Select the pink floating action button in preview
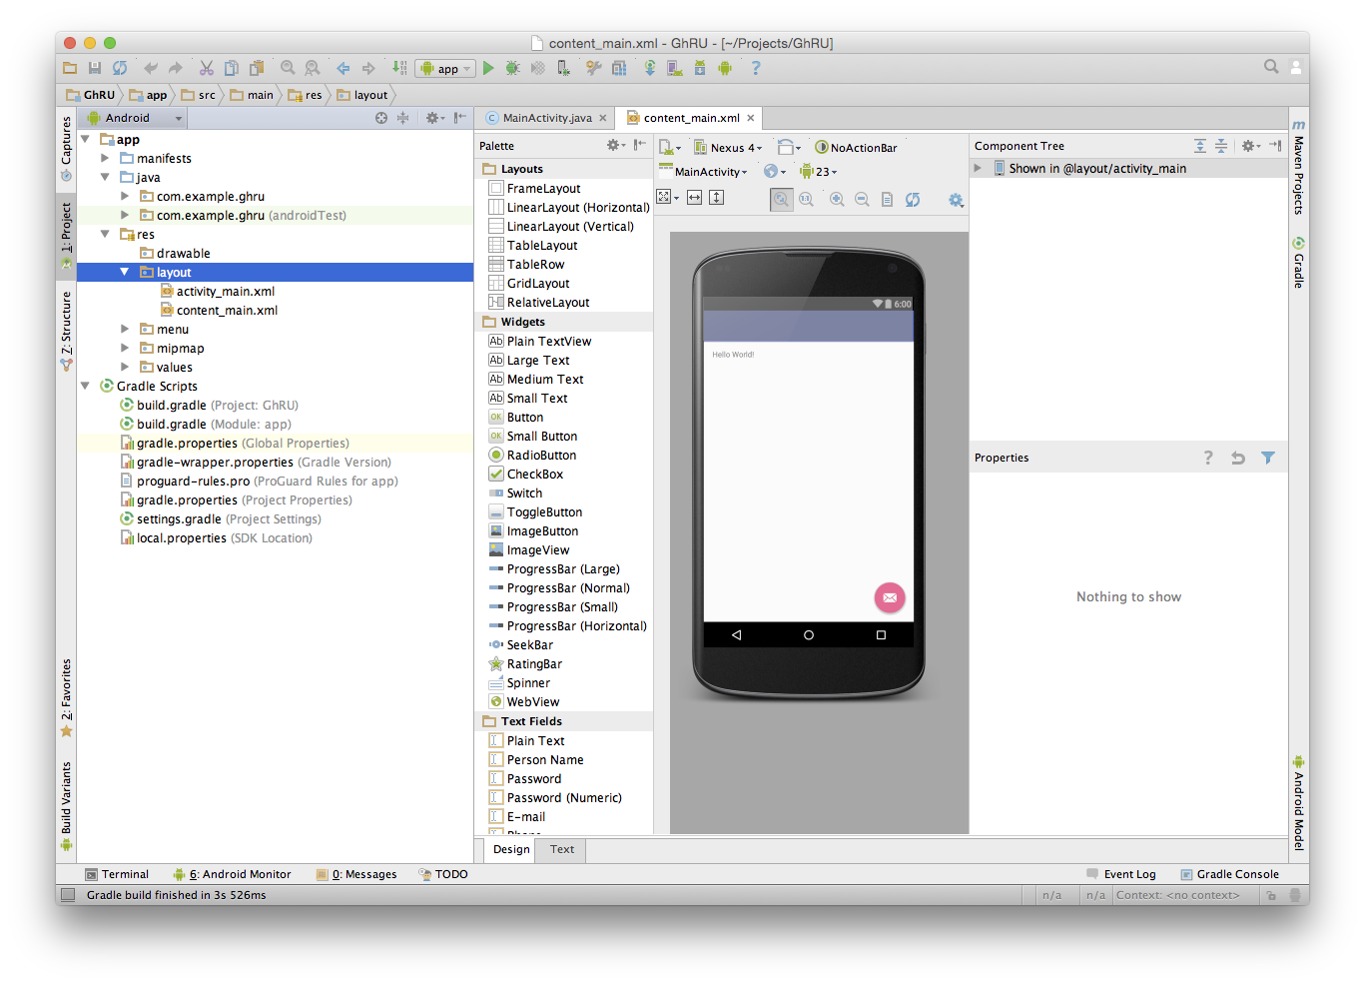 tap(889, 597)
